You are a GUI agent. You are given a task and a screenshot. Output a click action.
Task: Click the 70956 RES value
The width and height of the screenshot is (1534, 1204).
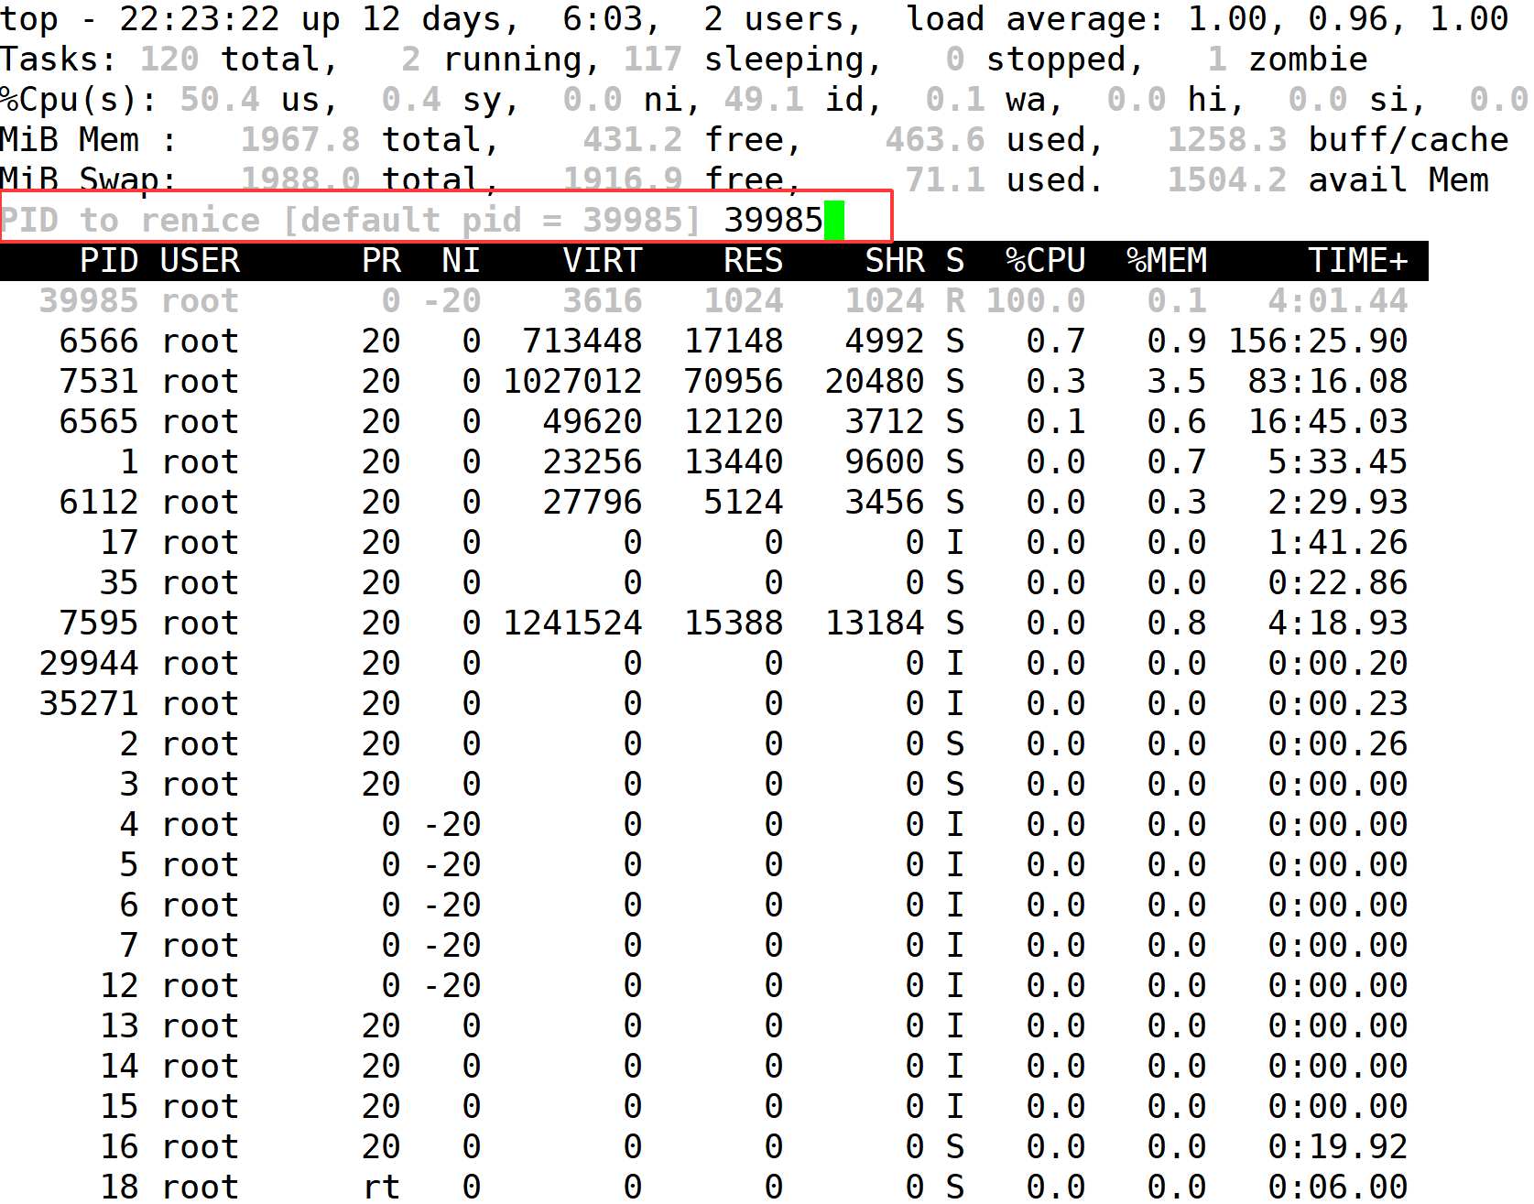pos(733,382)
